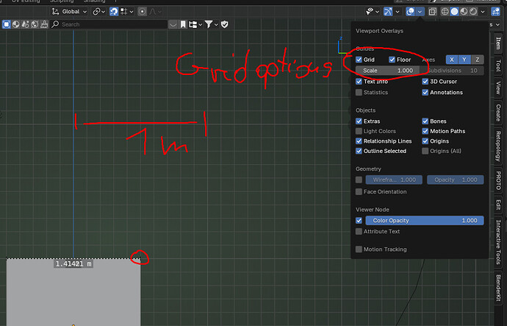The height and width of the screenshot is (326, 507).
Task: Open the View sidebar tab
Action: point(498,88)
